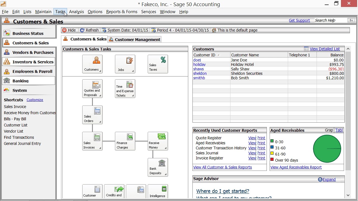View the Sales Journal report
The image size is (358, 201).
click(252, 153)
